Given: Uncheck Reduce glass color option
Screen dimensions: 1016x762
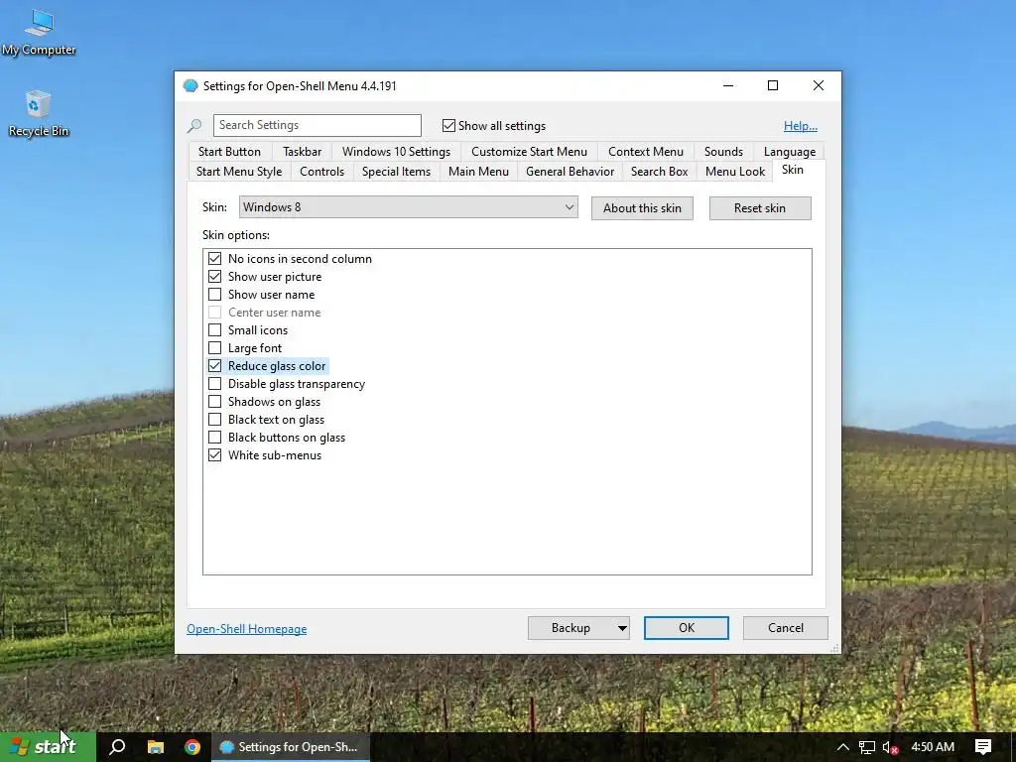Looking at the screenshot, I should point(214,366).
